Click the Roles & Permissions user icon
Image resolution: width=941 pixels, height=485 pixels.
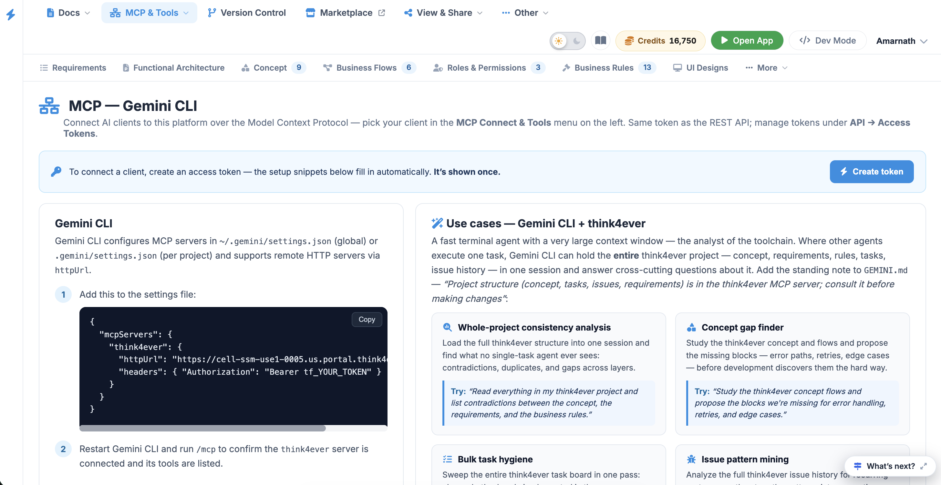coord(438,68)
